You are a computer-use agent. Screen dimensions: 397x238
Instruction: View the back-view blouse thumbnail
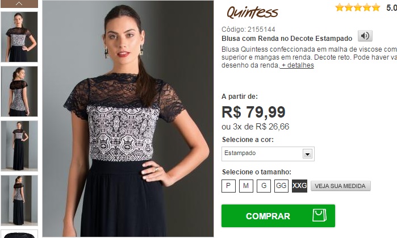[x=19, y=91]
